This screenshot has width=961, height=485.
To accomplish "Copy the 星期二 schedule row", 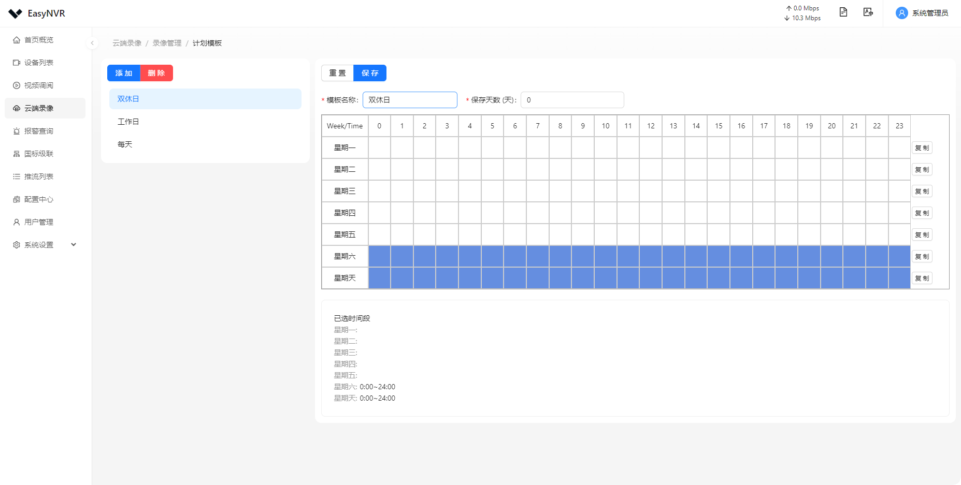I will (922, 170).
